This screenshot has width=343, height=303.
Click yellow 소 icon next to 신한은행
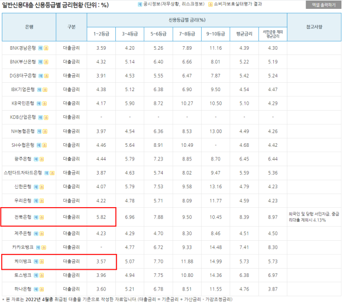click(x=42, y=187)
